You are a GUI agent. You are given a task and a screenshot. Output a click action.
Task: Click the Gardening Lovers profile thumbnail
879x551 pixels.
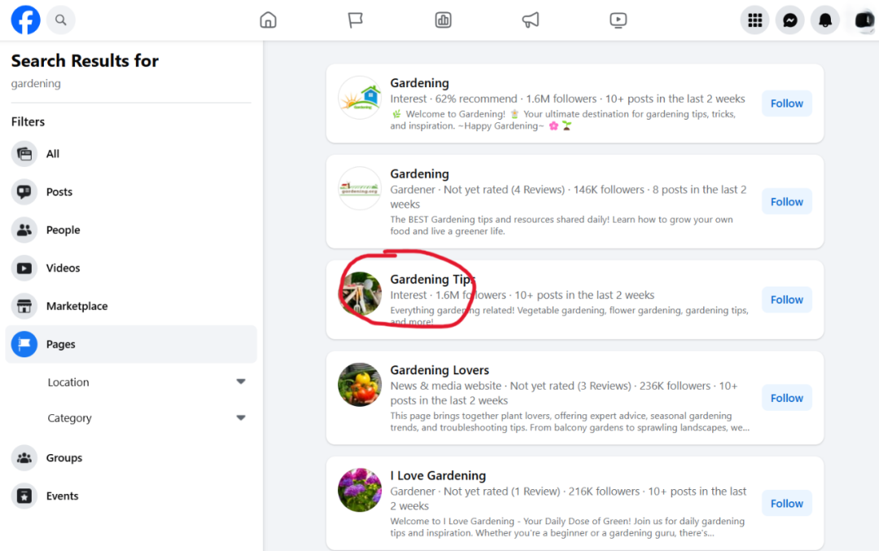pyautogui.click(x=360, y=385)
